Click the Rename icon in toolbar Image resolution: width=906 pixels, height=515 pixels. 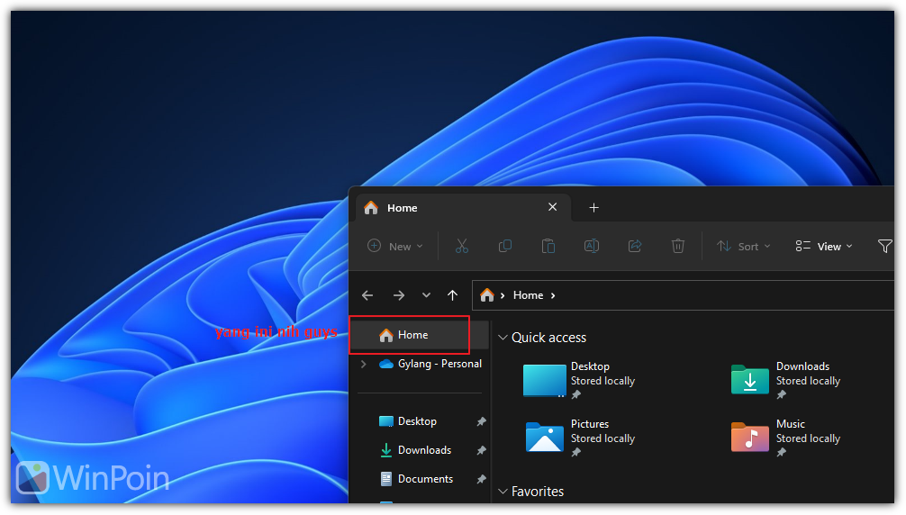[592, 246]
